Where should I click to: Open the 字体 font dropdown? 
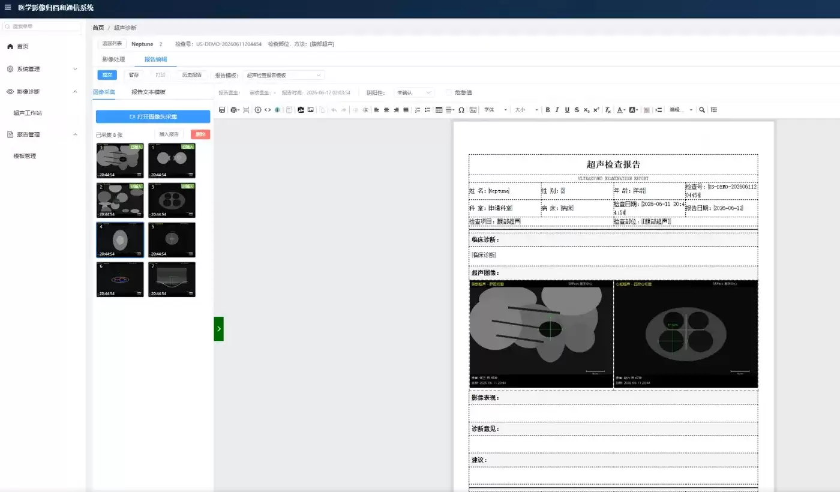pos(496,110)
